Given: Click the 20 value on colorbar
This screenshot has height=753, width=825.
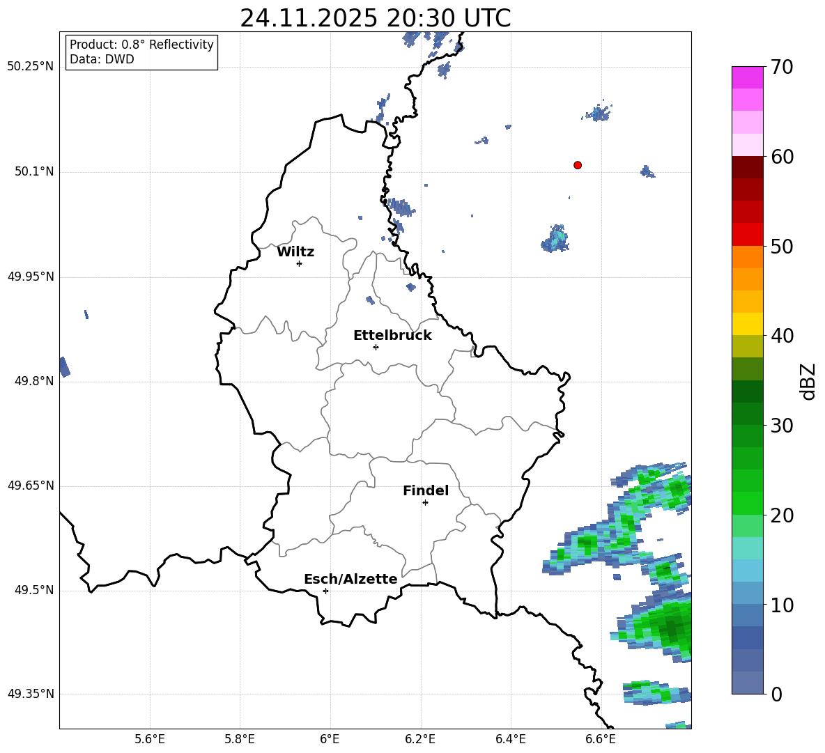Looking at the screenshot, I should [x=782, y=515].
